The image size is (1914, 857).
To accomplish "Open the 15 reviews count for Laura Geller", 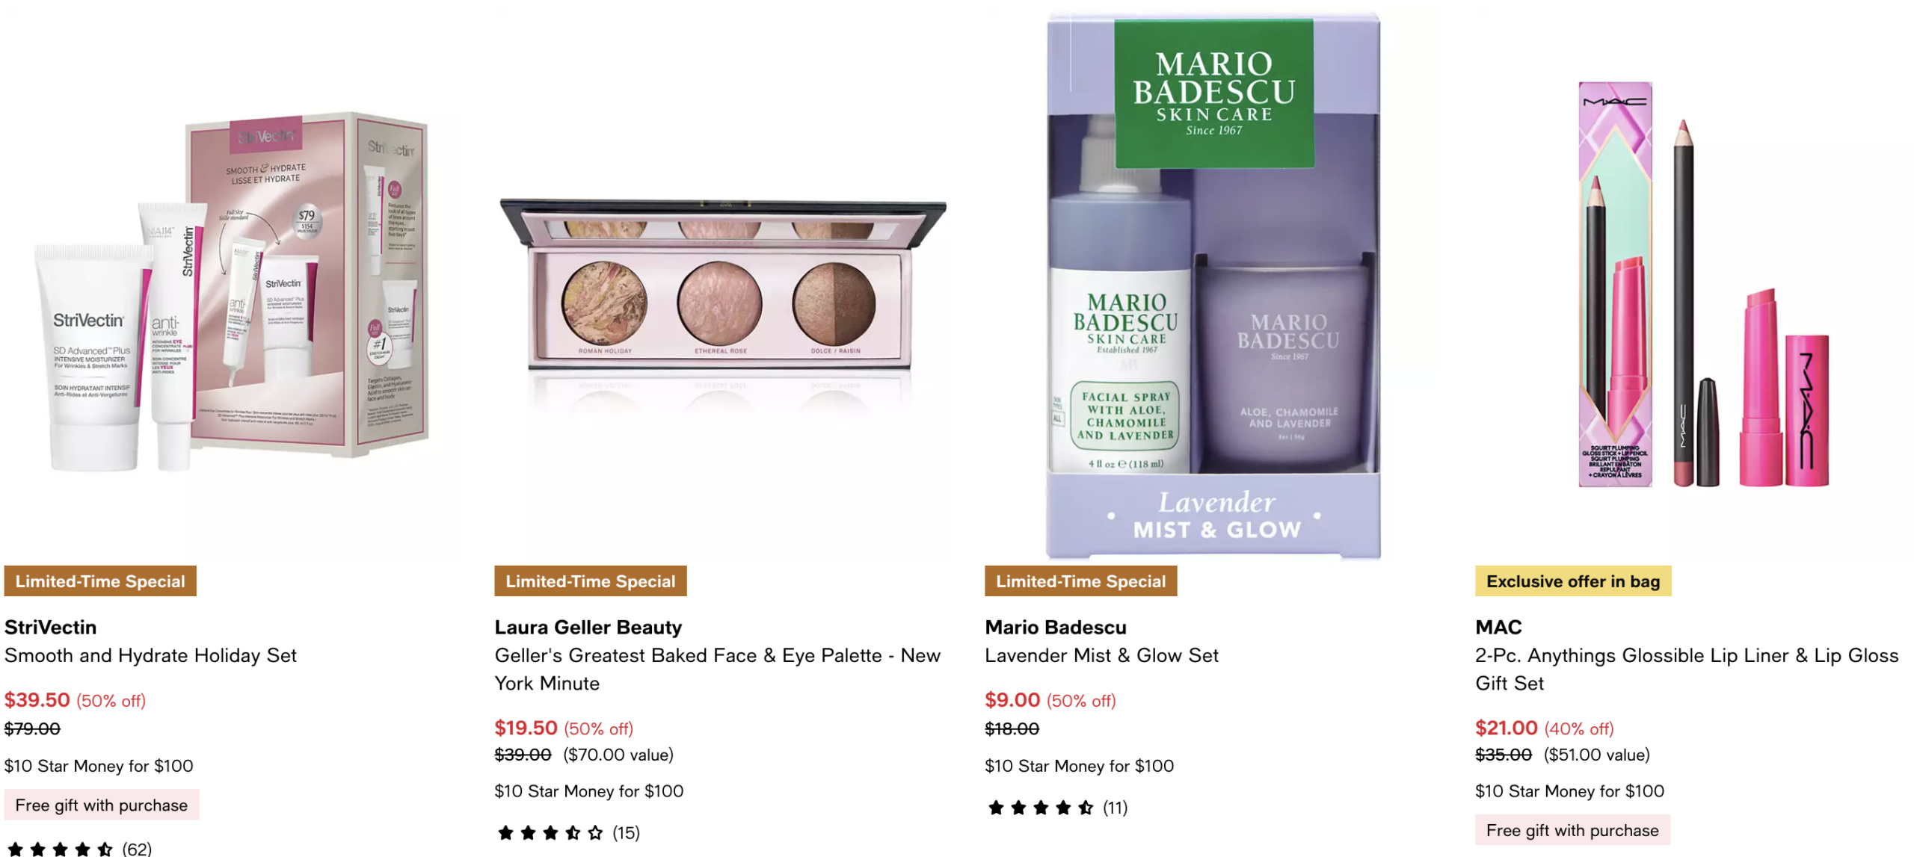I will pos(626,832).
